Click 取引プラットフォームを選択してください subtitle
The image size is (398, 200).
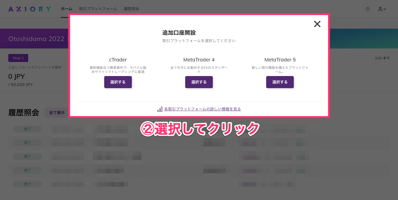(199, 41)
